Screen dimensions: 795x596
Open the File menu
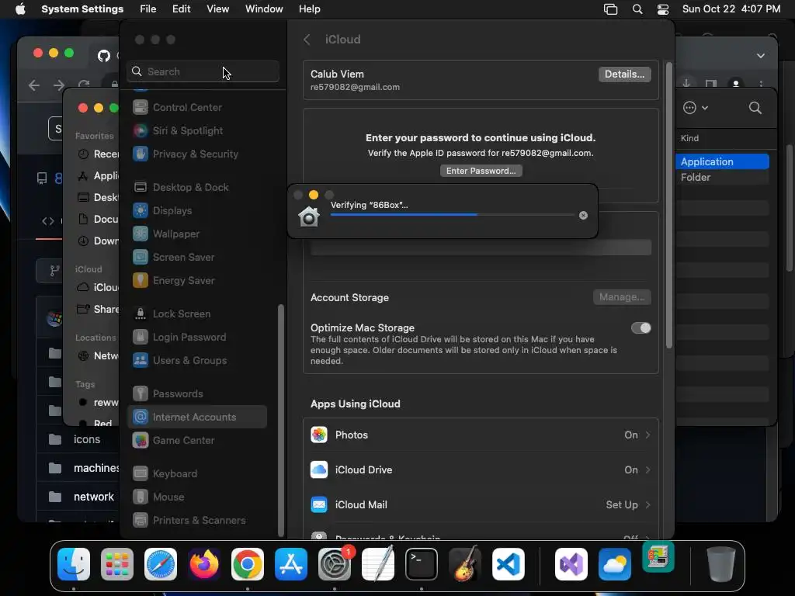point(148,9)
